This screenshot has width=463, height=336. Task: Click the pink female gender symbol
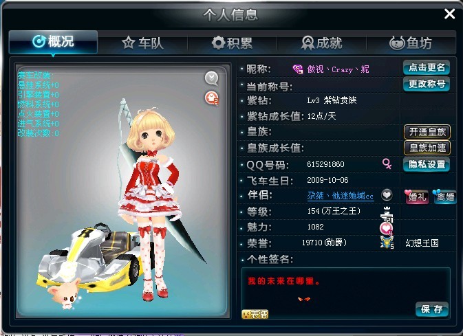click(x=387, y=164)
